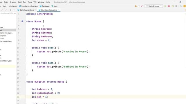
Task: Open the user account icon dropdown
Action: pyautogui.click(x=136, y=6)
